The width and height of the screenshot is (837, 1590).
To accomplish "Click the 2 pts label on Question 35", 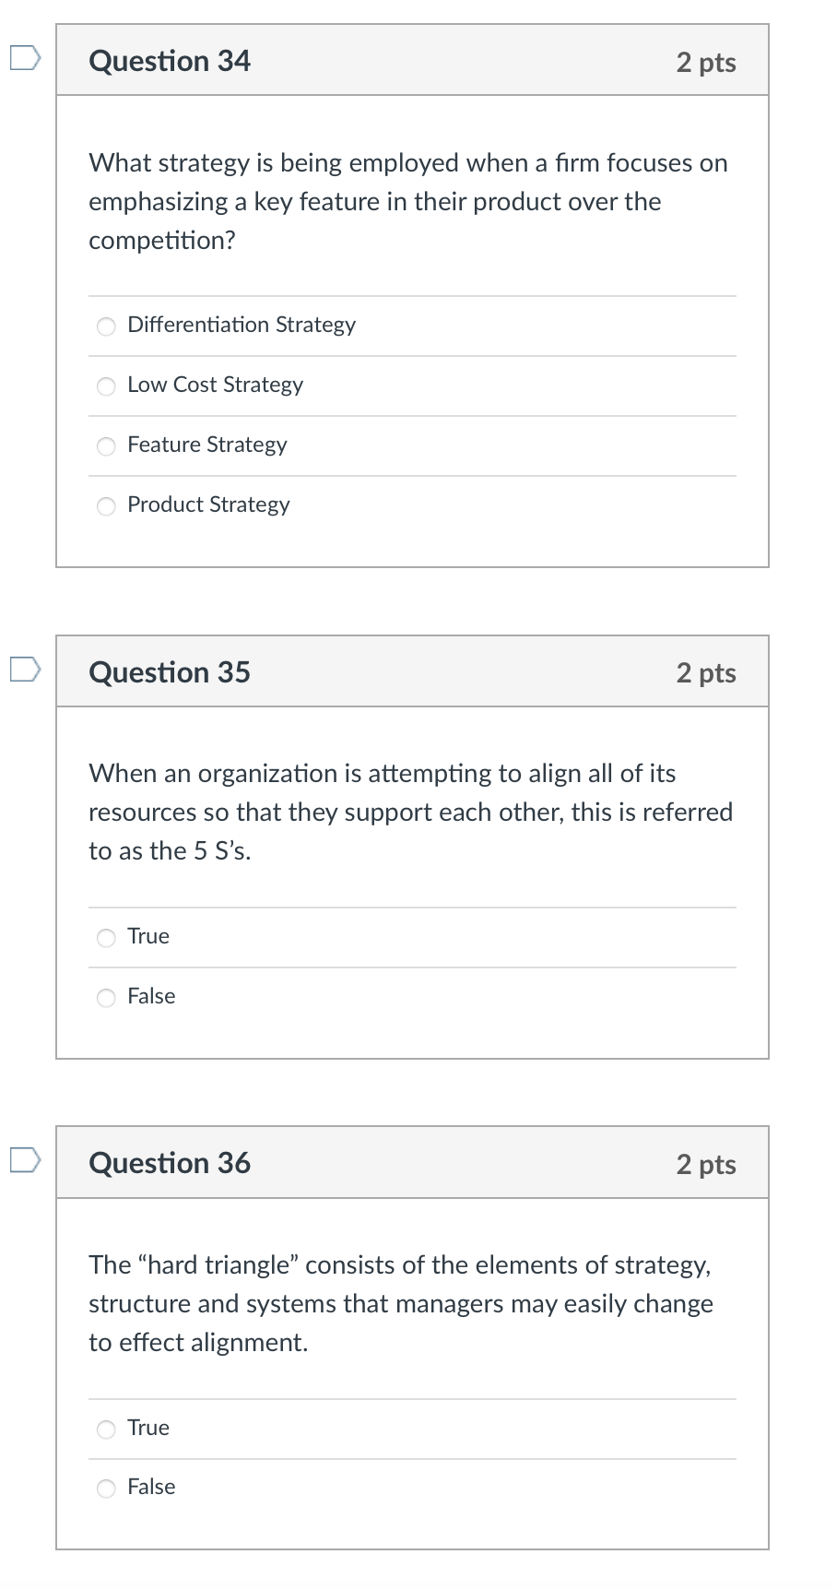I will point(706,673).
